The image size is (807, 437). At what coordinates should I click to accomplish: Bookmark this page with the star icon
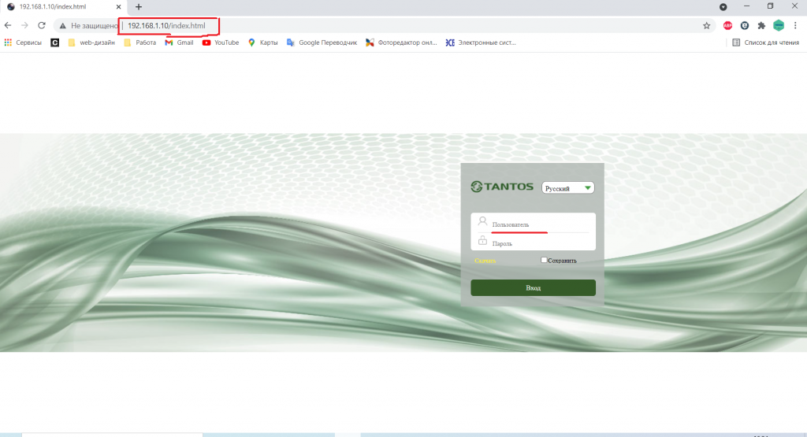point(706,25)
